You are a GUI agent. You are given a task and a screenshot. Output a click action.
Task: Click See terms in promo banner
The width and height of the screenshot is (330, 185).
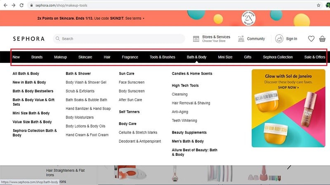click(133, 18)
